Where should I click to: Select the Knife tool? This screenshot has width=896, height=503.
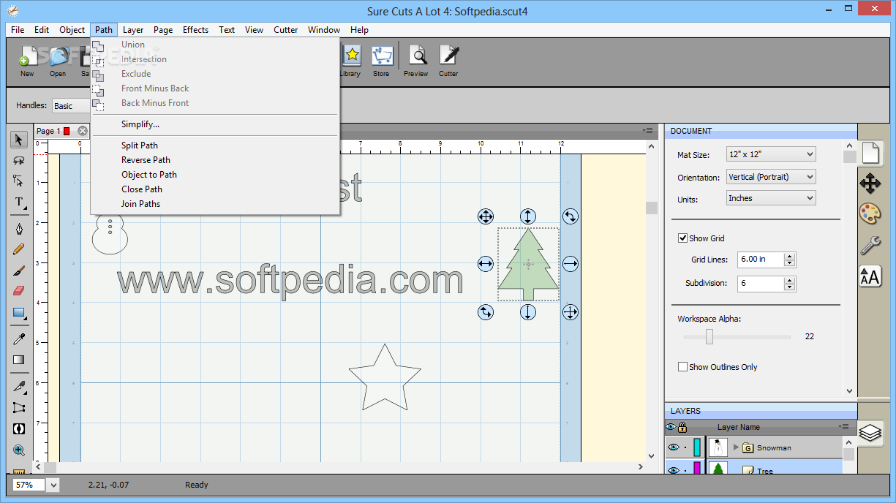coord(19,387)
